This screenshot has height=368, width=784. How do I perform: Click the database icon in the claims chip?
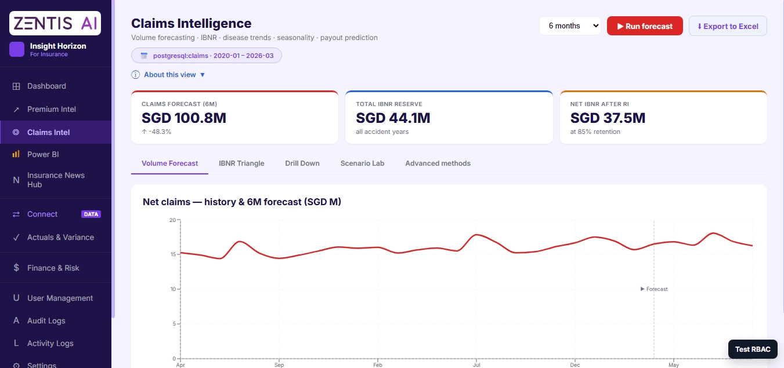click(144, 56)
